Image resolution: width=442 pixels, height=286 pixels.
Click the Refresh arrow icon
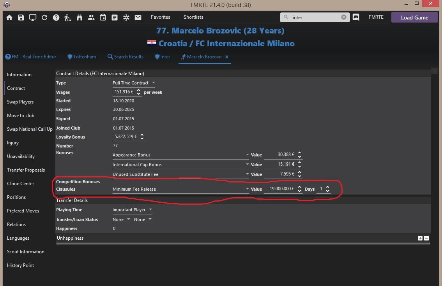point(44,18)
